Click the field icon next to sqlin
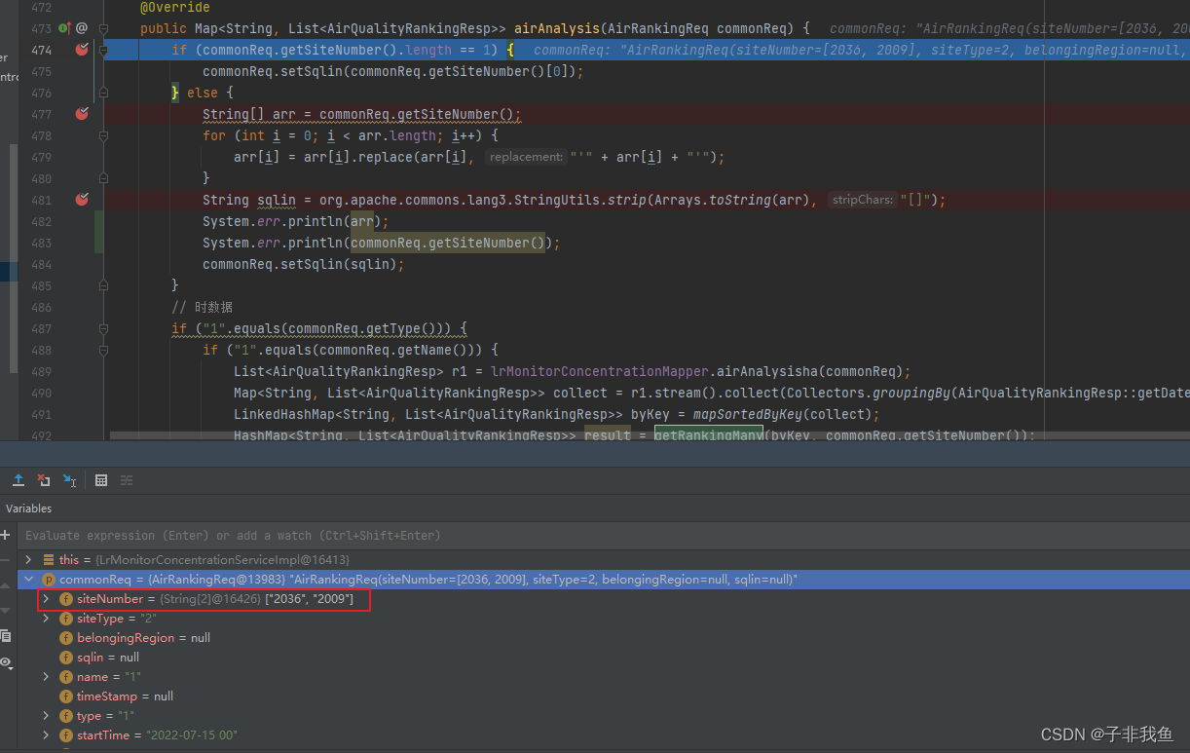 [66, 658]
